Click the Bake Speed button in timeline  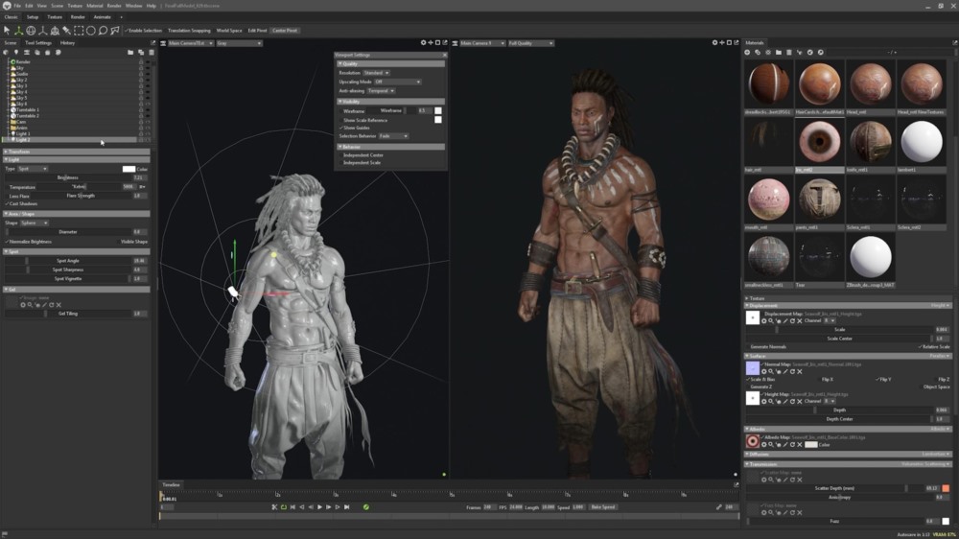(603, 507)
